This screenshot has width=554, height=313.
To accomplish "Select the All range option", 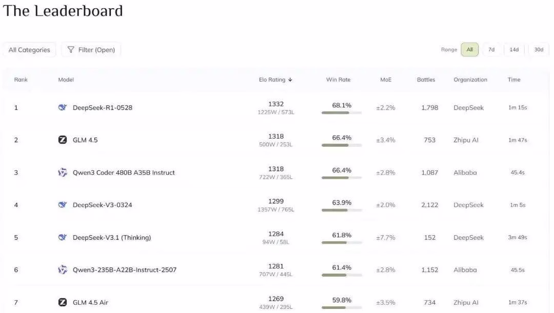I will 469,50.
